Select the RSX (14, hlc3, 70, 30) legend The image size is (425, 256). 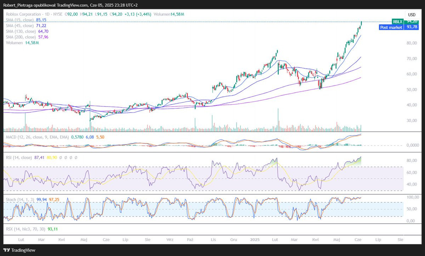click(x=25, y=229)
